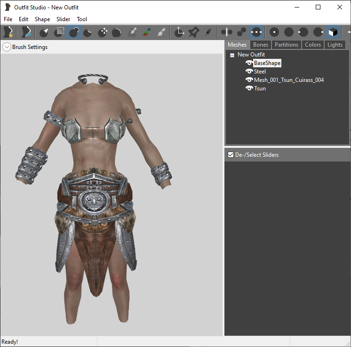Maximize the Outfit Studio window

318,7
